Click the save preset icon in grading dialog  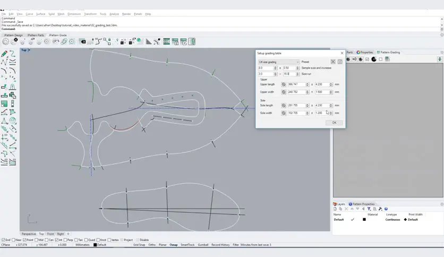340,62
